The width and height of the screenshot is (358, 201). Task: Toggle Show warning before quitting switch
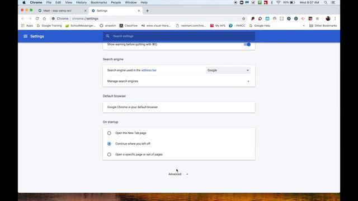[247, 45]
